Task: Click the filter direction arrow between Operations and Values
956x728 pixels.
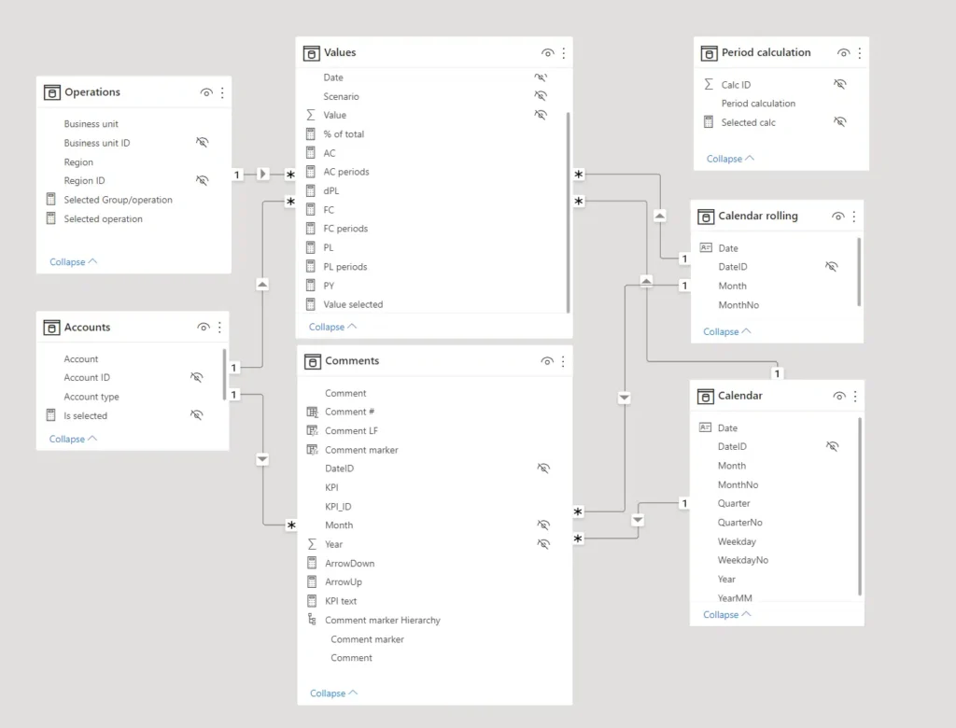Action: tap(262, 175)
